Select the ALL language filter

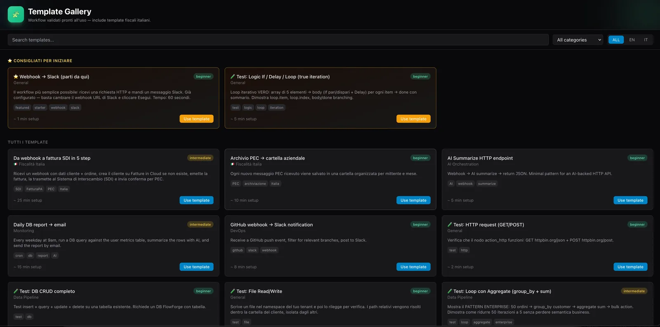coord(616,40)
